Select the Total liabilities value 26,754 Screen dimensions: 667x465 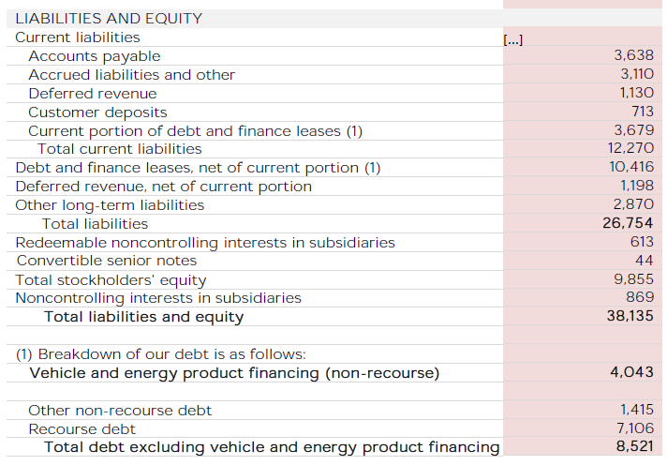(628, 223)
